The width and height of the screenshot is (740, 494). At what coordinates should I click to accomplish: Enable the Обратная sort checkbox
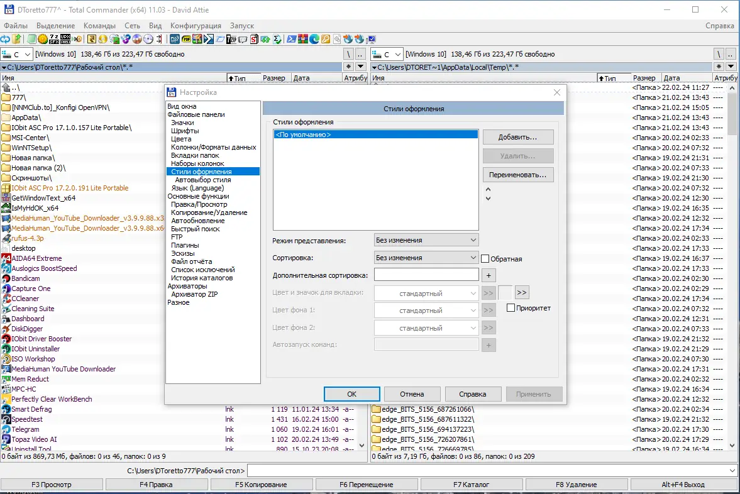(x=485, y=258)
